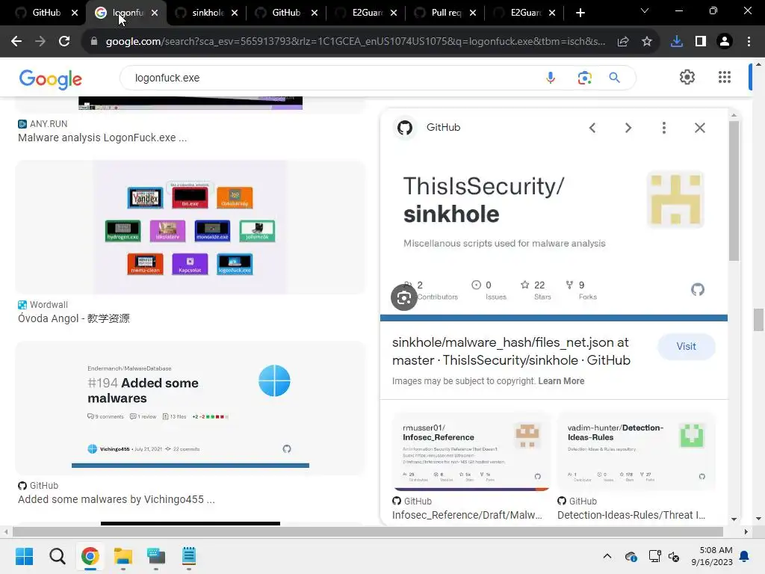This screenshot has height=574, width=765.
Task: Open new browser tab
Action: [x=580, y=13]
